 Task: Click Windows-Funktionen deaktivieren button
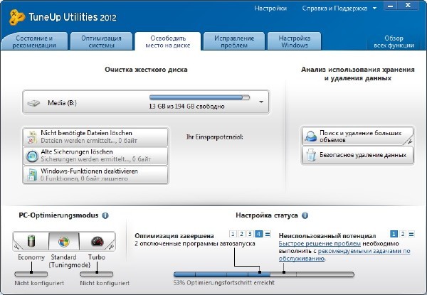click(96, 175)
